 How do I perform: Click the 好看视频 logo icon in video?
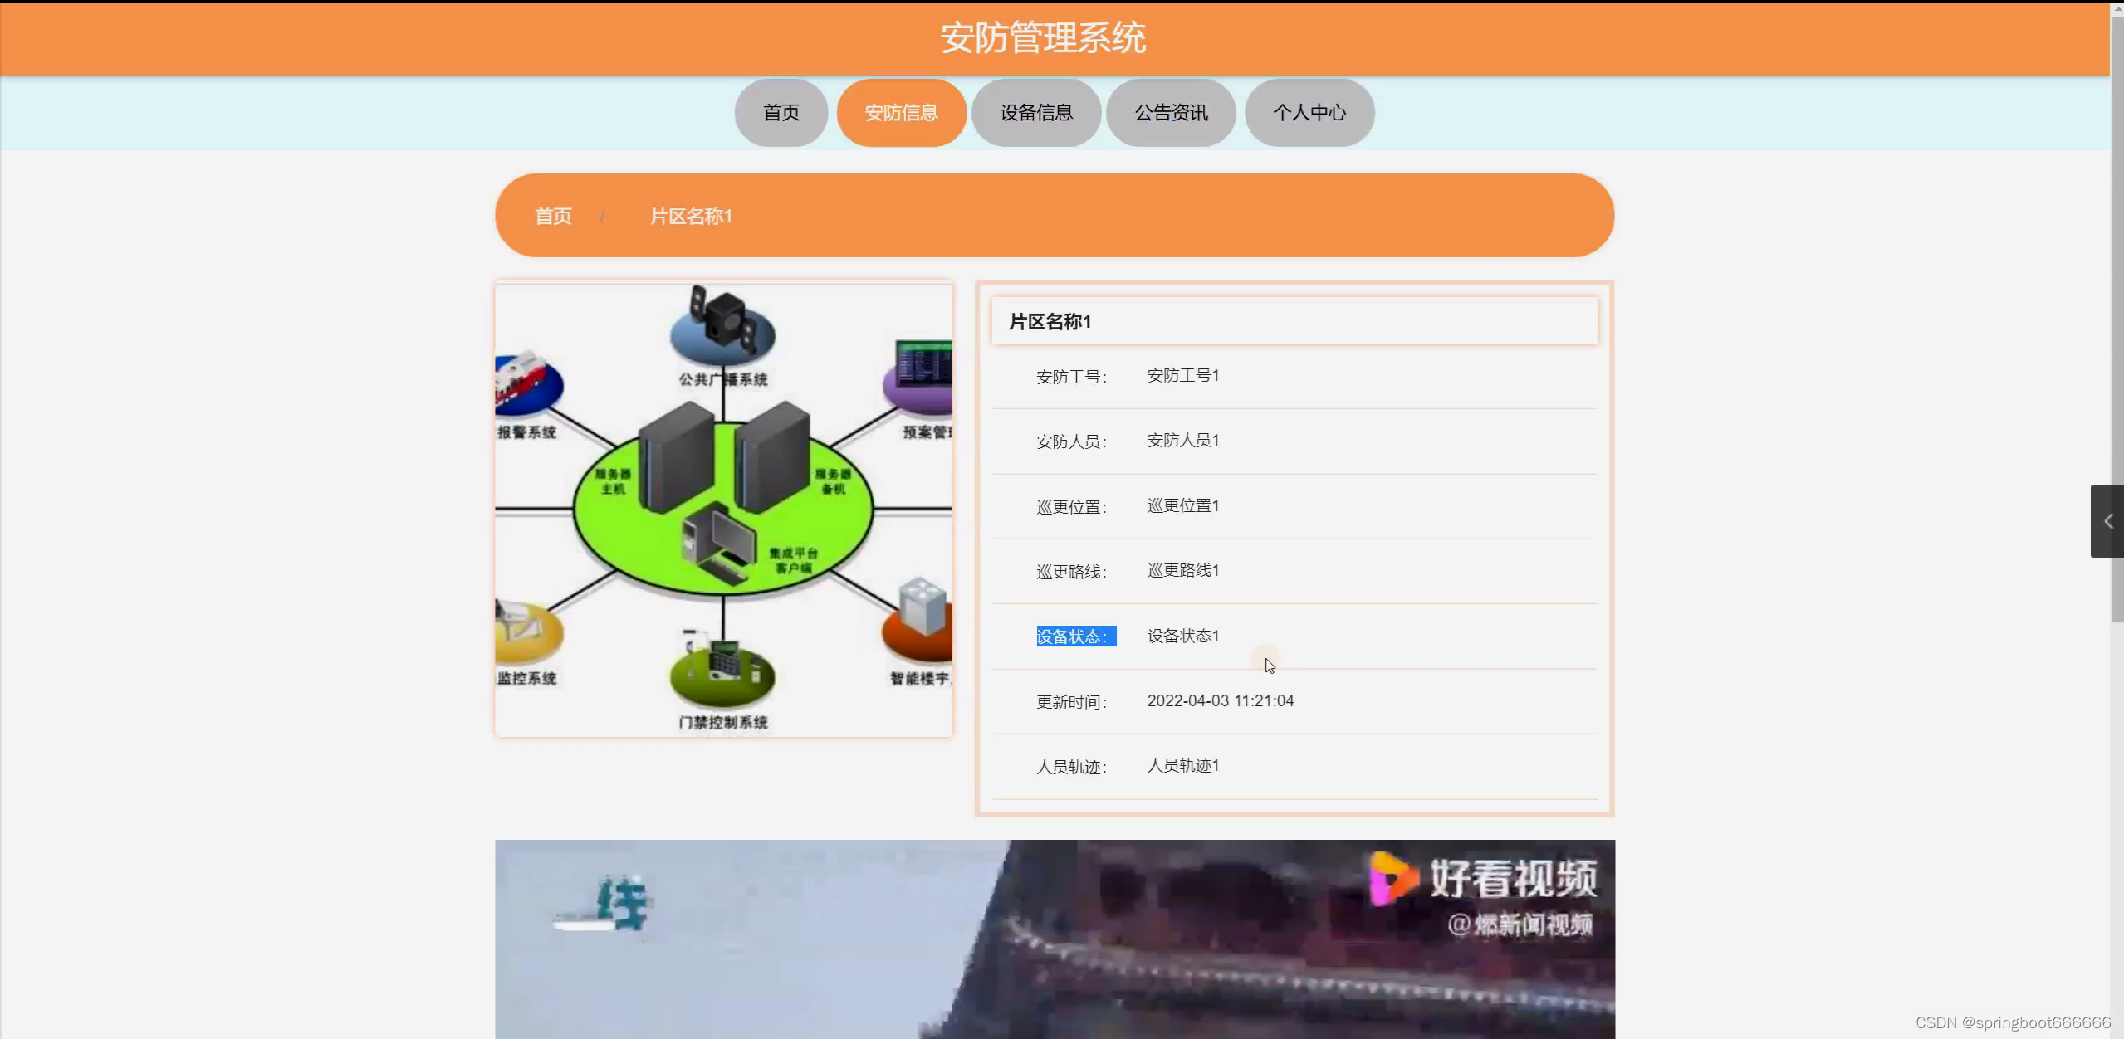point(1392,878)
